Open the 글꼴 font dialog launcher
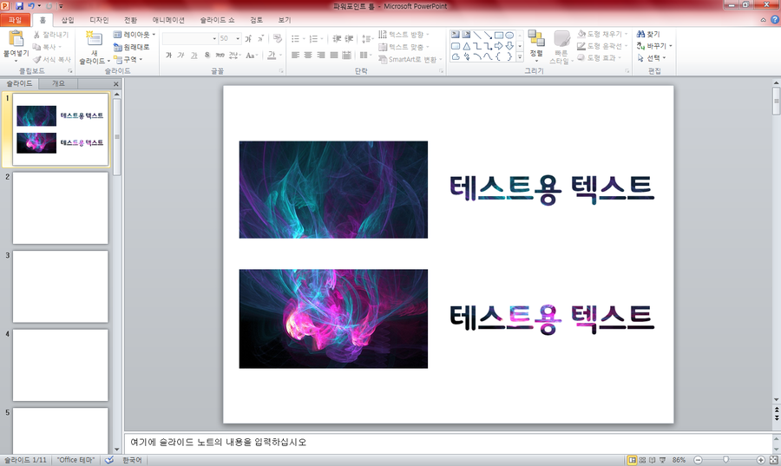The width and height of the screenshot is (781, 466). pyautogui.click(x=281, y=71)
